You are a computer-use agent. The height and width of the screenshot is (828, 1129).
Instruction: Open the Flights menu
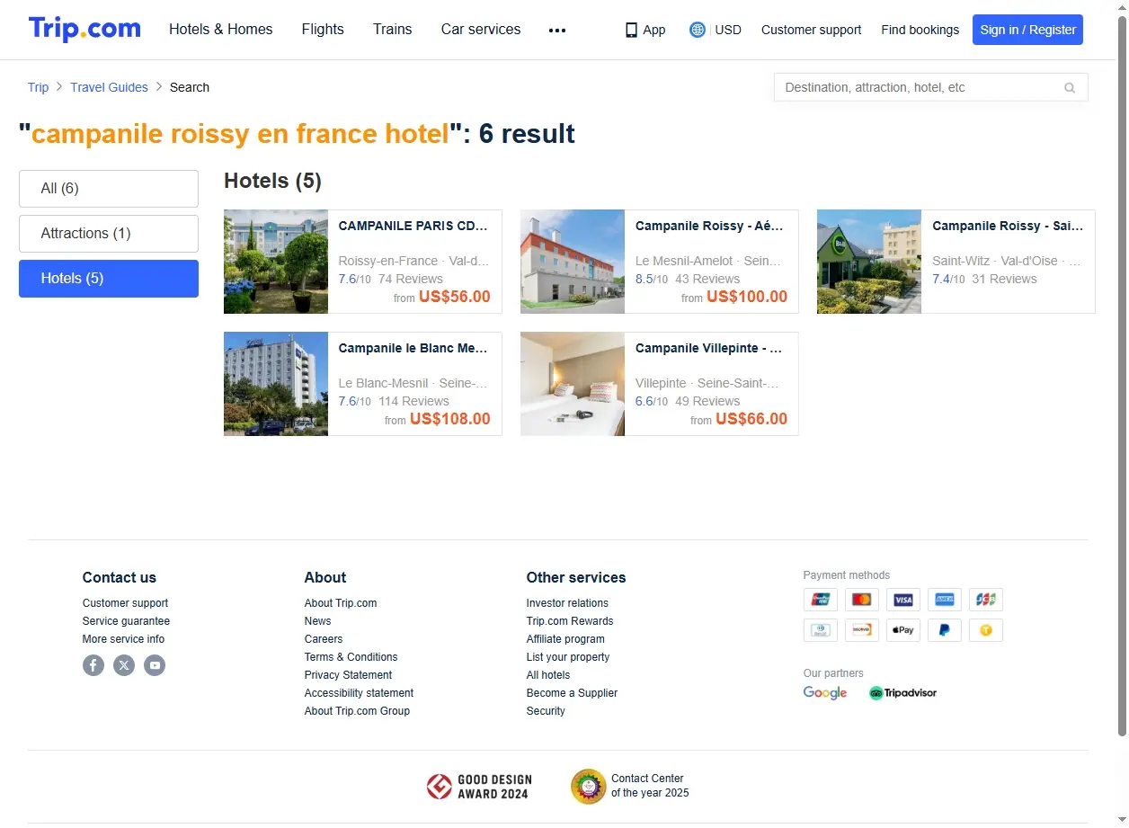[x=323, y=30]
